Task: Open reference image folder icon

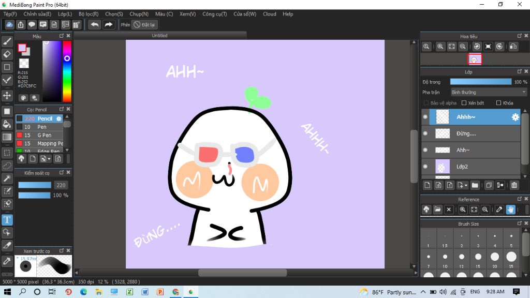Action: pos(438,210)
